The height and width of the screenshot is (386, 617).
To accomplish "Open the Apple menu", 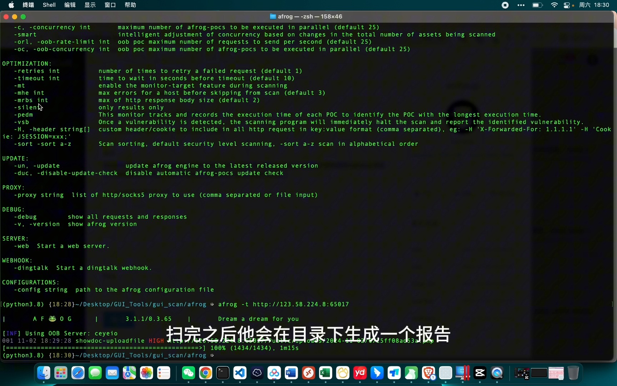I will pos(11,5).
